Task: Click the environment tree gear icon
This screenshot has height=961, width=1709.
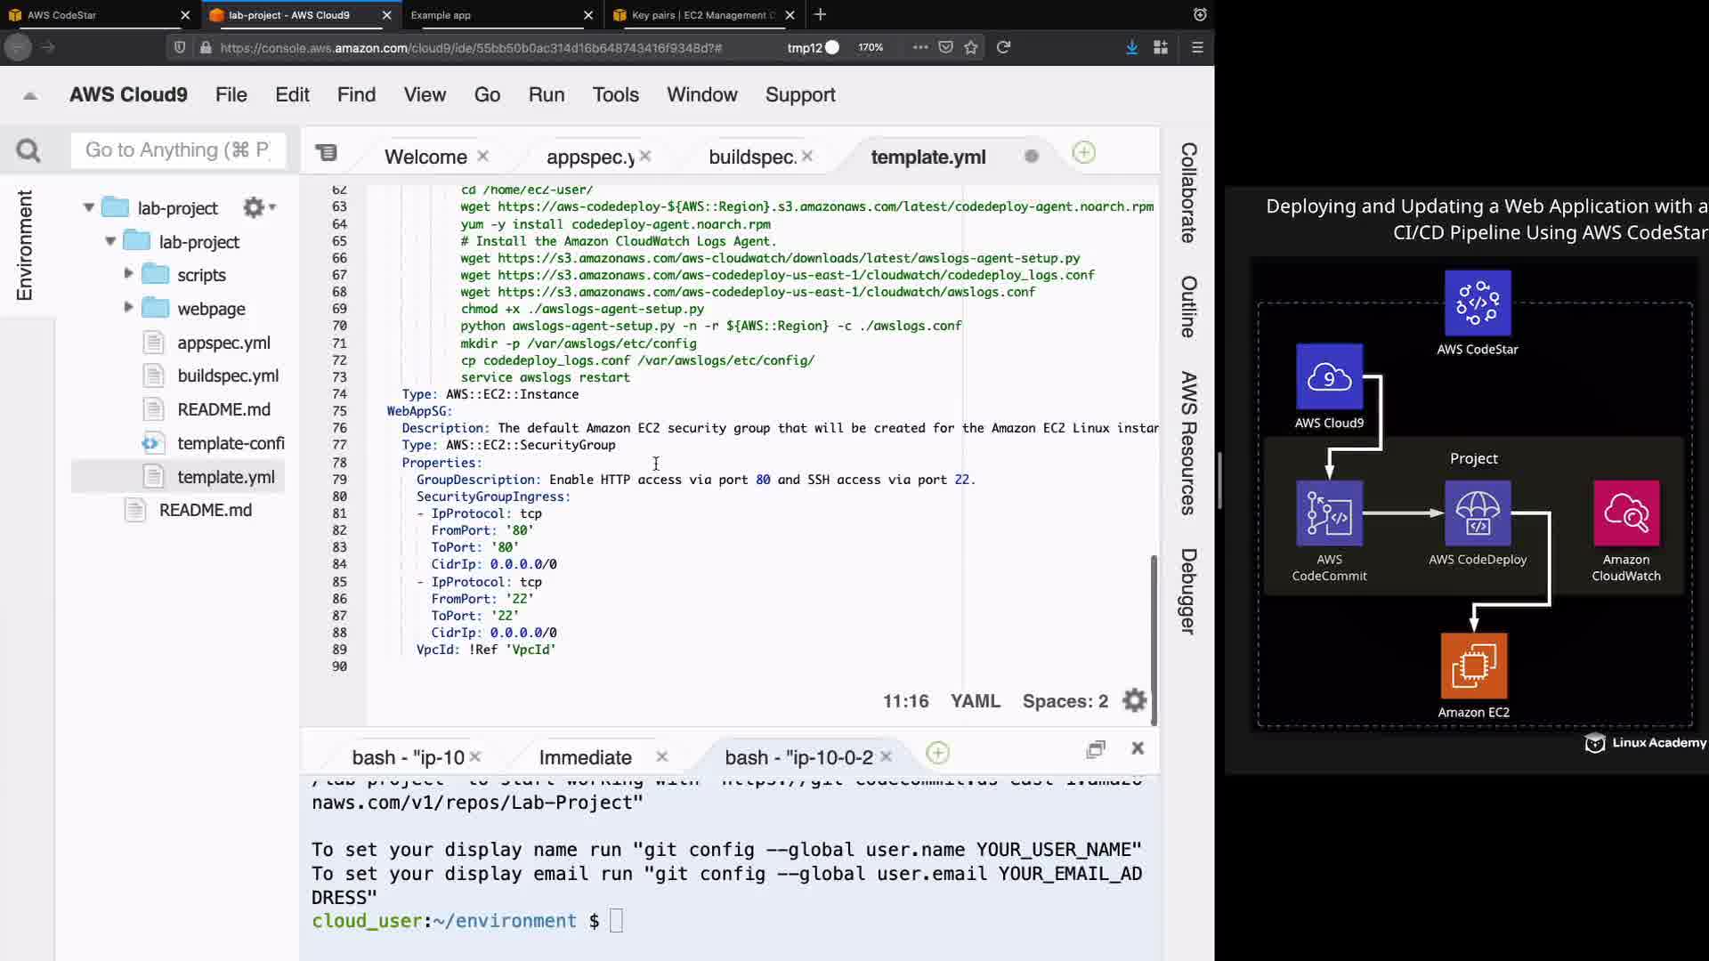Action: point(255,207)
